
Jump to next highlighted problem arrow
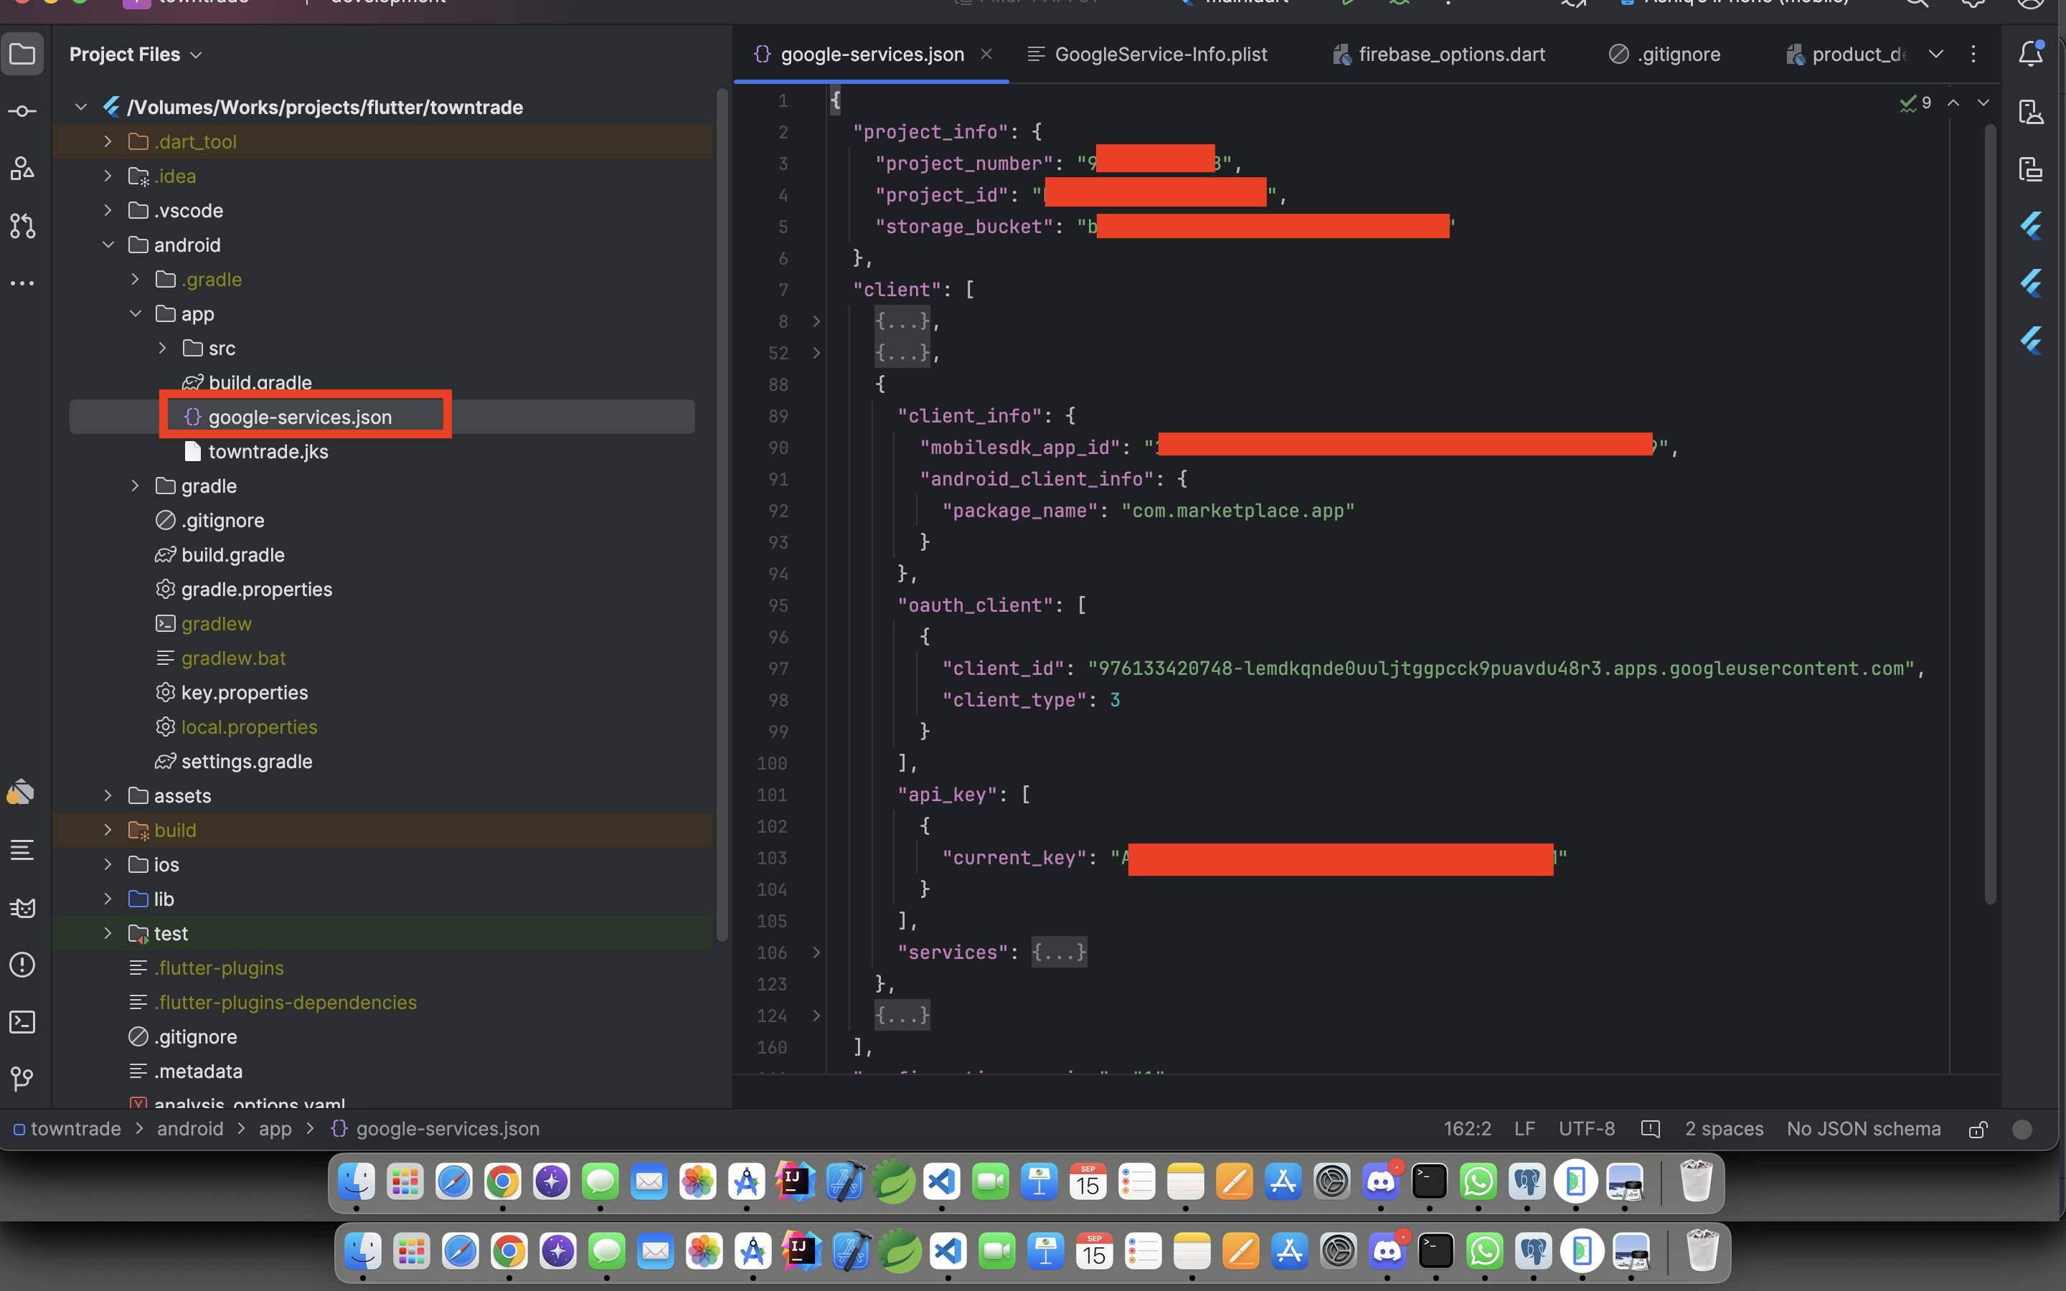coord(1984,103)
